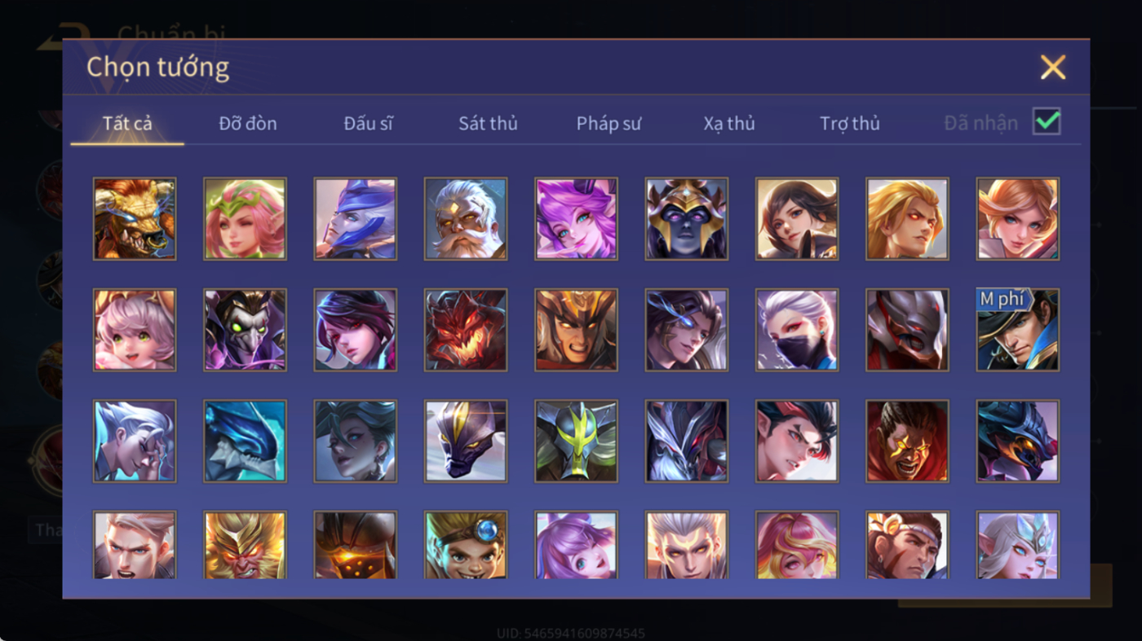Select the pink-haired girl with bear ears
This screenshot has height=641, width=1142.
pos(135,330)
